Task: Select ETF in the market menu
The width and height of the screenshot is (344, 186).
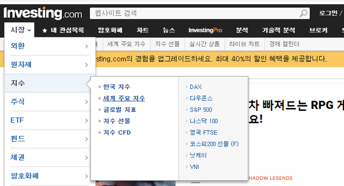Action: tap(17, 120)
